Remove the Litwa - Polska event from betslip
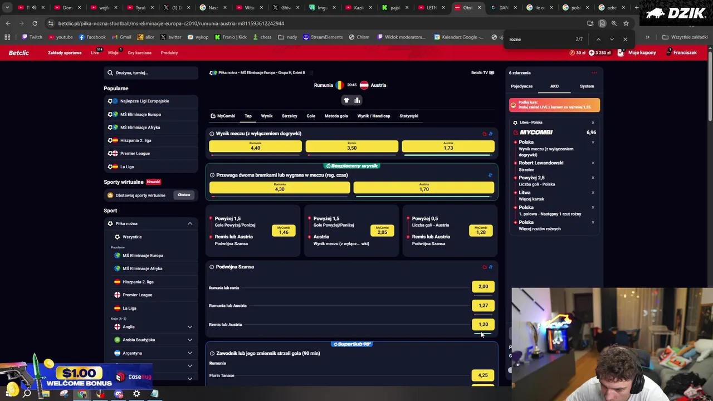Screen dimensions: 713x401 coord(593,123)
